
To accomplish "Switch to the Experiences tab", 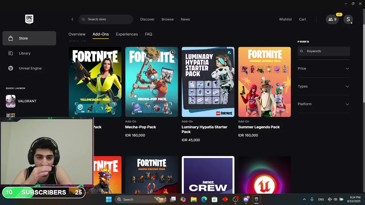I will pos(127,34).
